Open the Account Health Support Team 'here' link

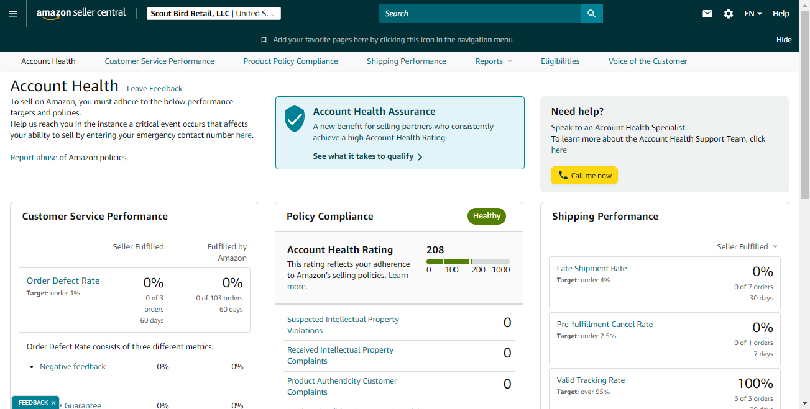(x=559, y=150)
